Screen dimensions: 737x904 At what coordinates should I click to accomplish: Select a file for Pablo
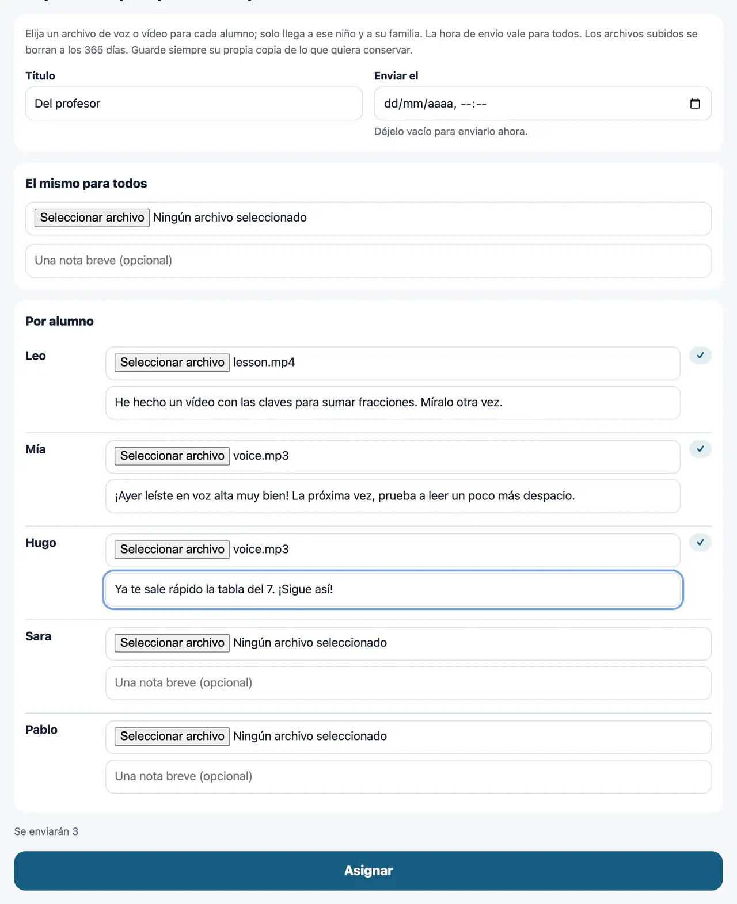[172, 737]
